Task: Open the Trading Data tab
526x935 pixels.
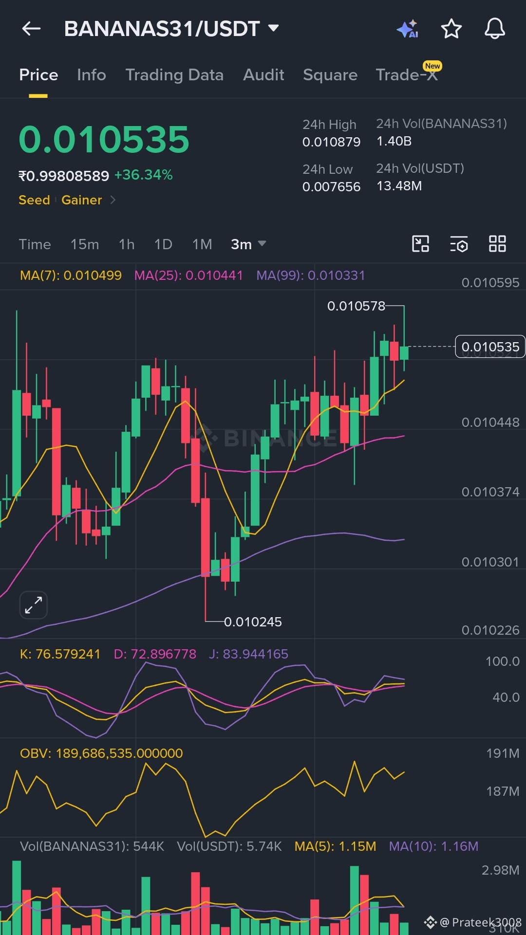Action: click(x=174, y=75)
